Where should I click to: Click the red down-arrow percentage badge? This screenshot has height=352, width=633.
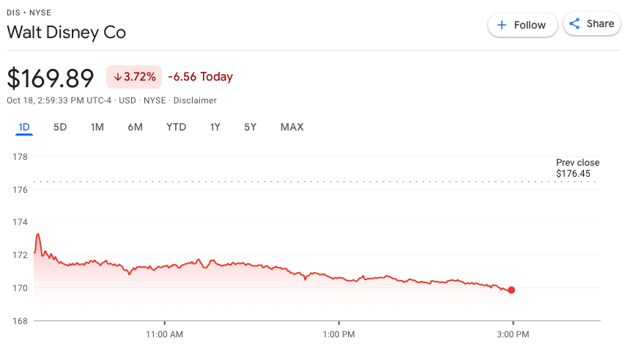point(134,76)
